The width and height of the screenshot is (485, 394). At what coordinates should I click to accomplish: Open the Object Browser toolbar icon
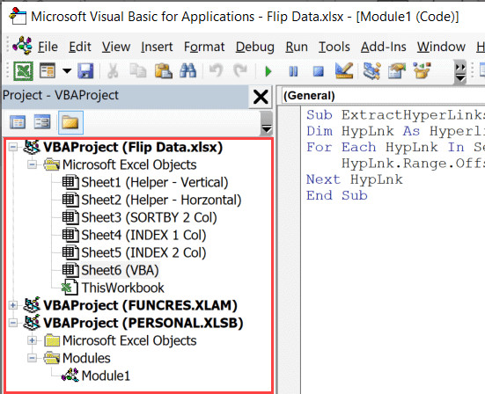coord(422,70)
